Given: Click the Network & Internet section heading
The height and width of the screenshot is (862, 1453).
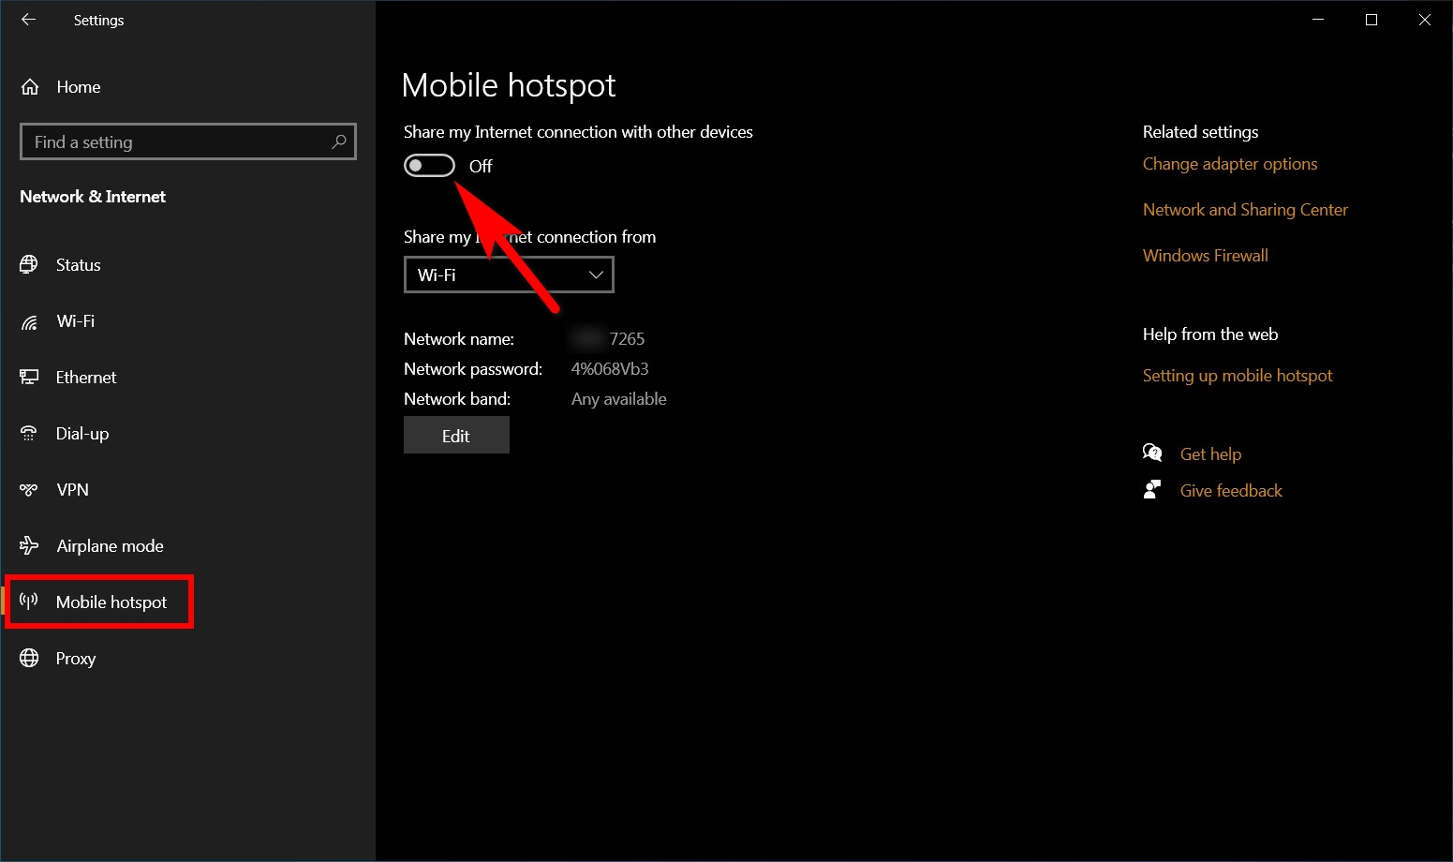Looking at the screenshot, I should point(93,197).
